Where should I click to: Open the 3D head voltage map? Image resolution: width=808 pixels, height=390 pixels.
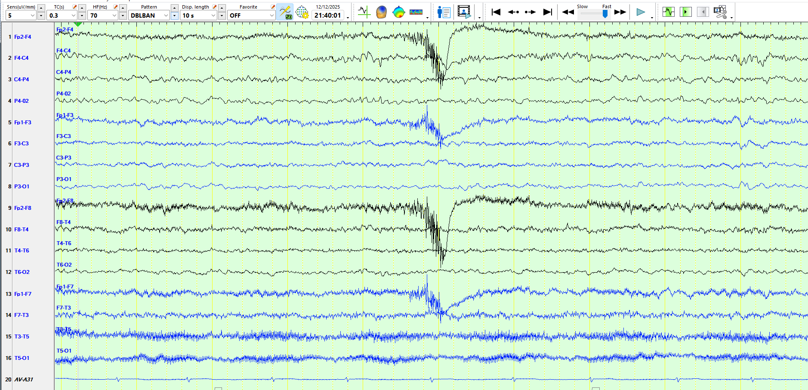tap(381, 12)
